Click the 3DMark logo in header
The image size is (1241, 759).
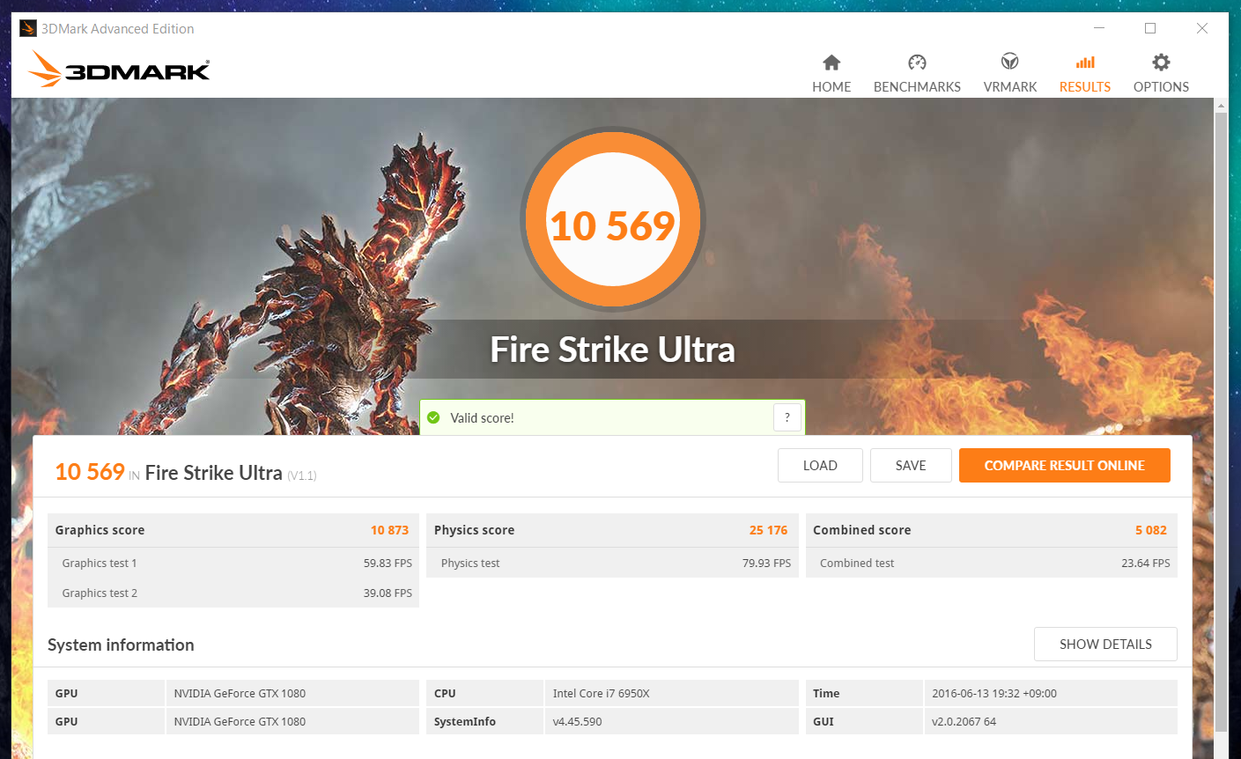[x=119, y=70]
